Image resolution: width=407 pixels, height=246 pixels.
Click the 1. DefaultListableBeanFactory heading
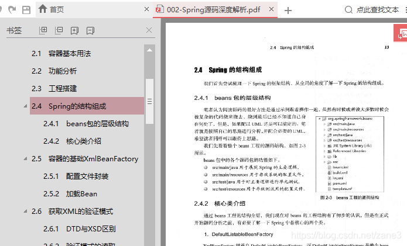[x=238, y=234]
